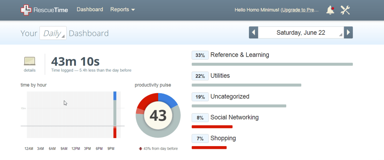Open the Saturday, June 22 date picker
Screen dimensions: 384x160
coord(301,33)
